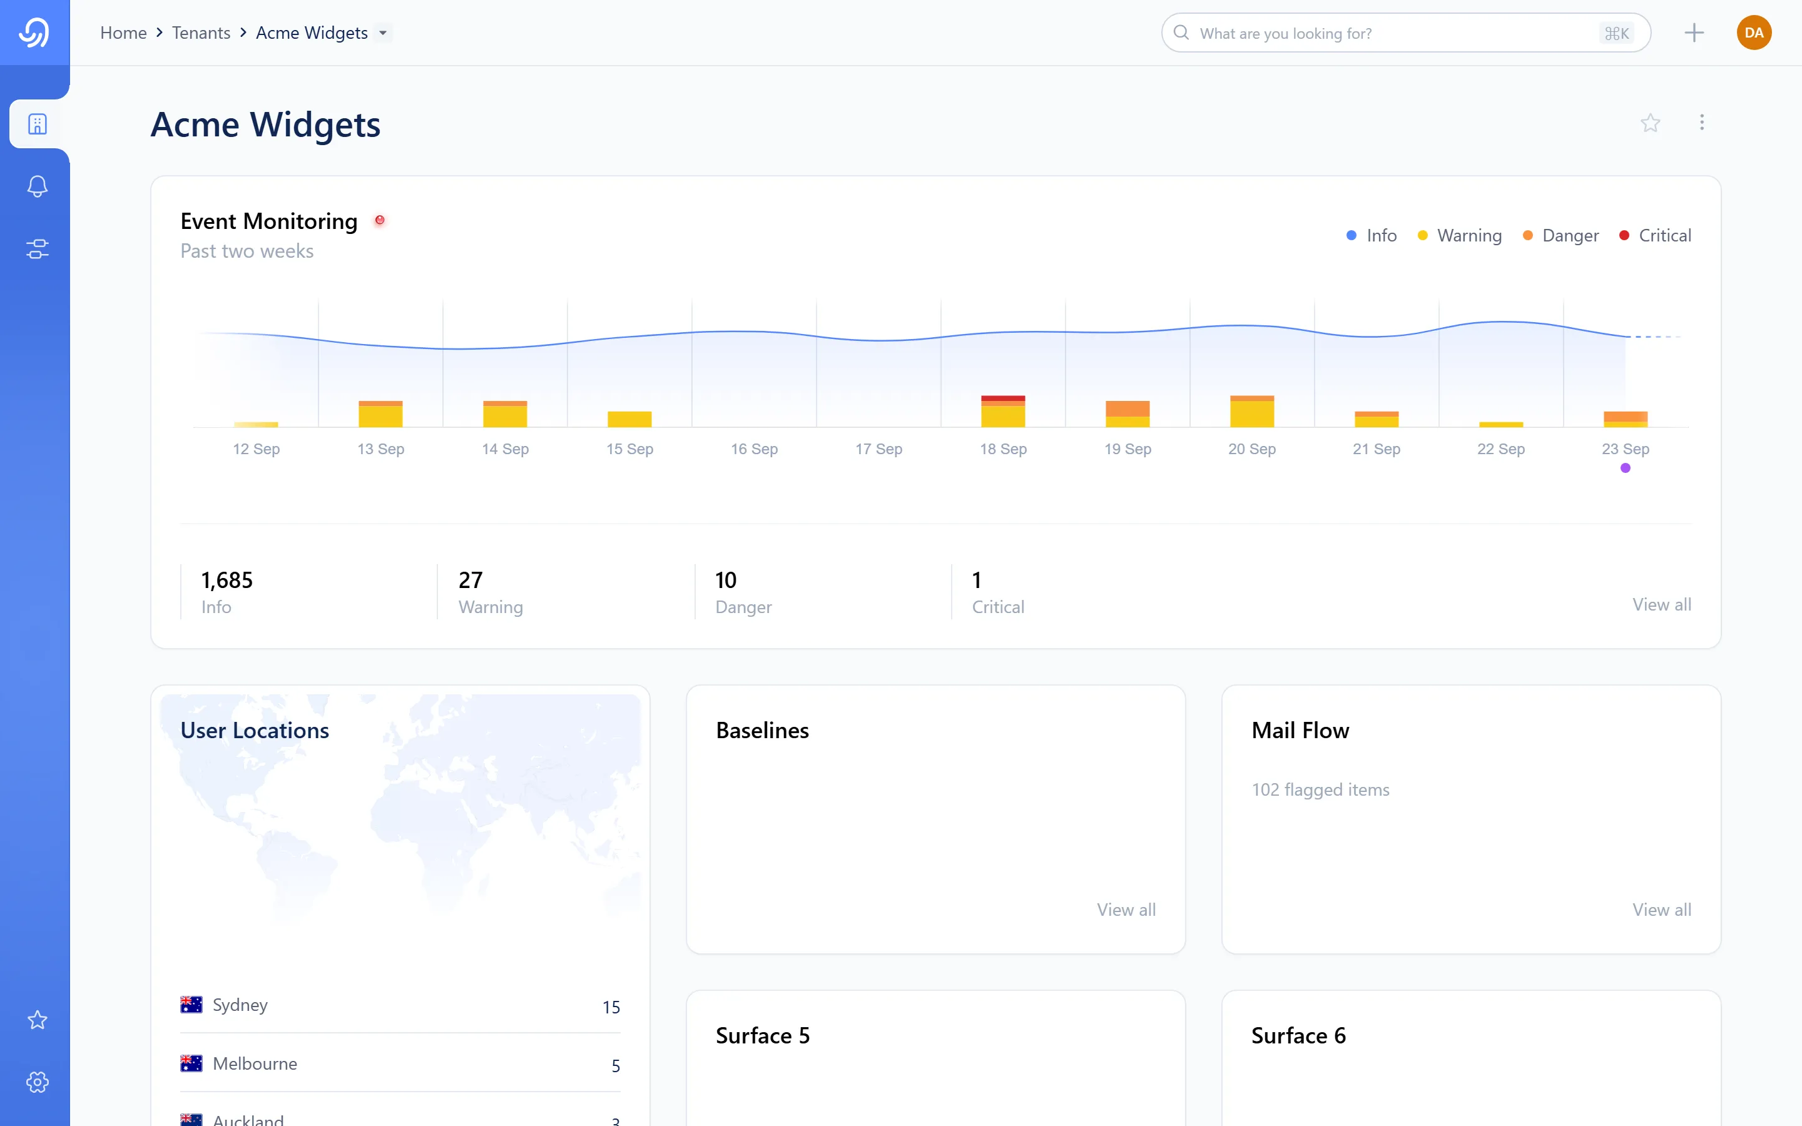Image resolution: width=1802 pixels, height=1126 pixels.
Task: Go to Home breadcrumb
Action: [x=124, y=33]
